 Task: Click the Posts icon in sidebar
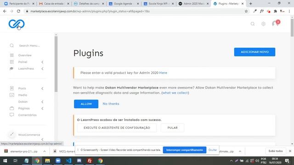(12, 88)
